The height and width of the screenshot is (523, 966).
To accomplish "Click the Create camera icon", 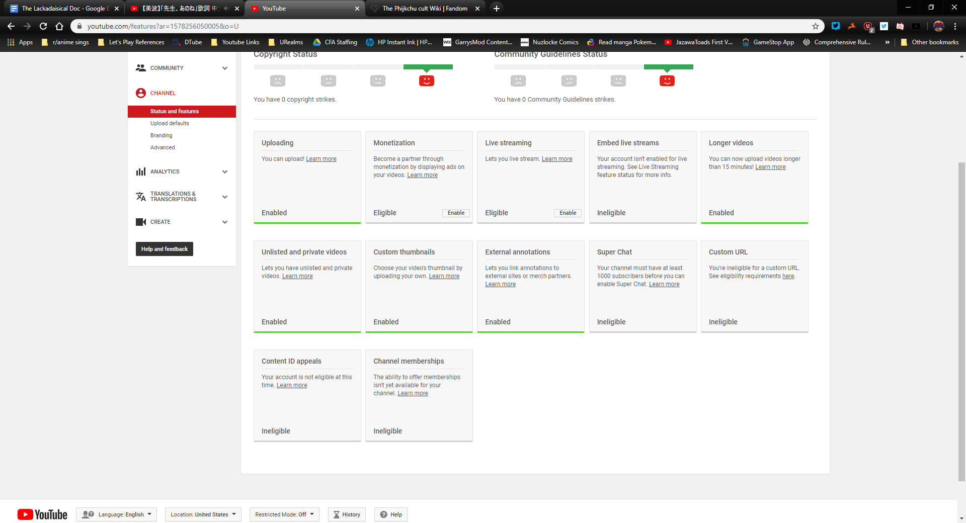I will (x=141, y=222).
